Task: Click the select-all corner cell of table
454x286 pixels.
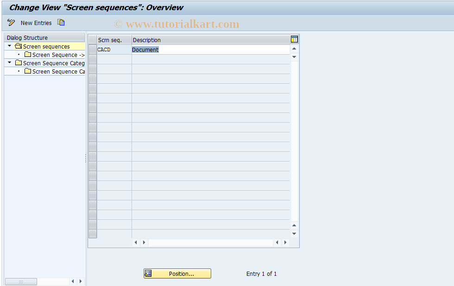Action: 93,40
